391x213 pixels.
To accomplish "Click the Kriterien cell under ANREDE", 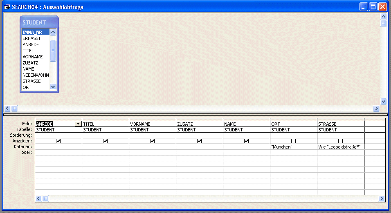I will [58, 147].
